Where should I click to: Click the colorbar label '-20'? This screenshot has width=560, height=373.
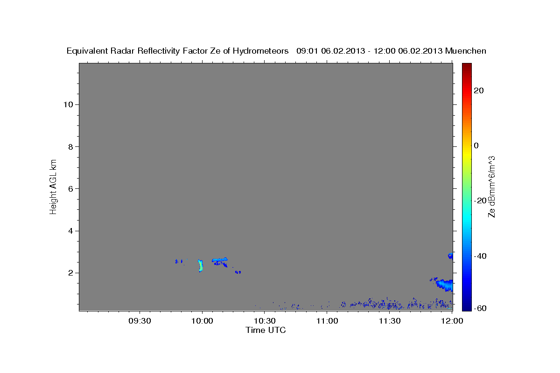481,200
